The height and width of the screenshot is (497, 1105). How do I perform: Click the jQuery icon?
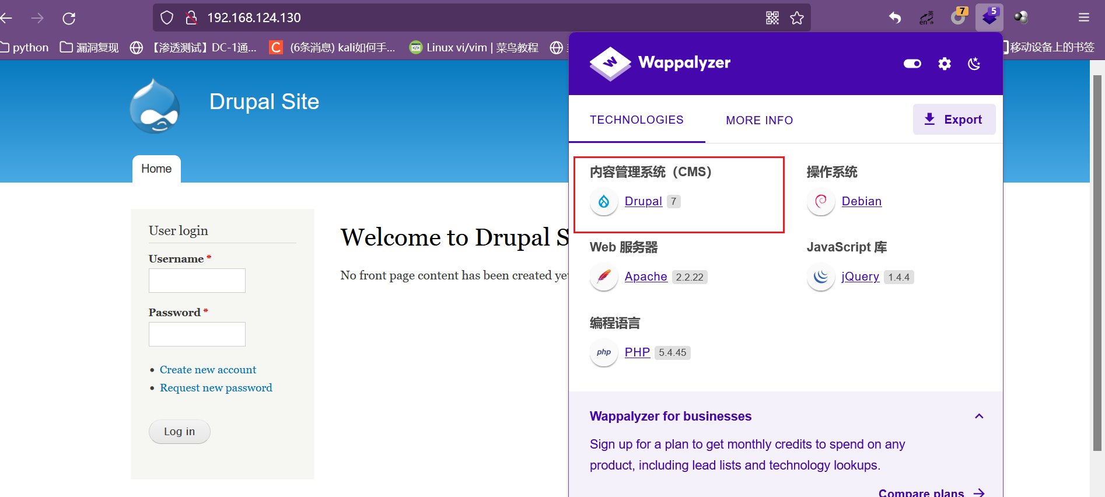coord(821,276)
